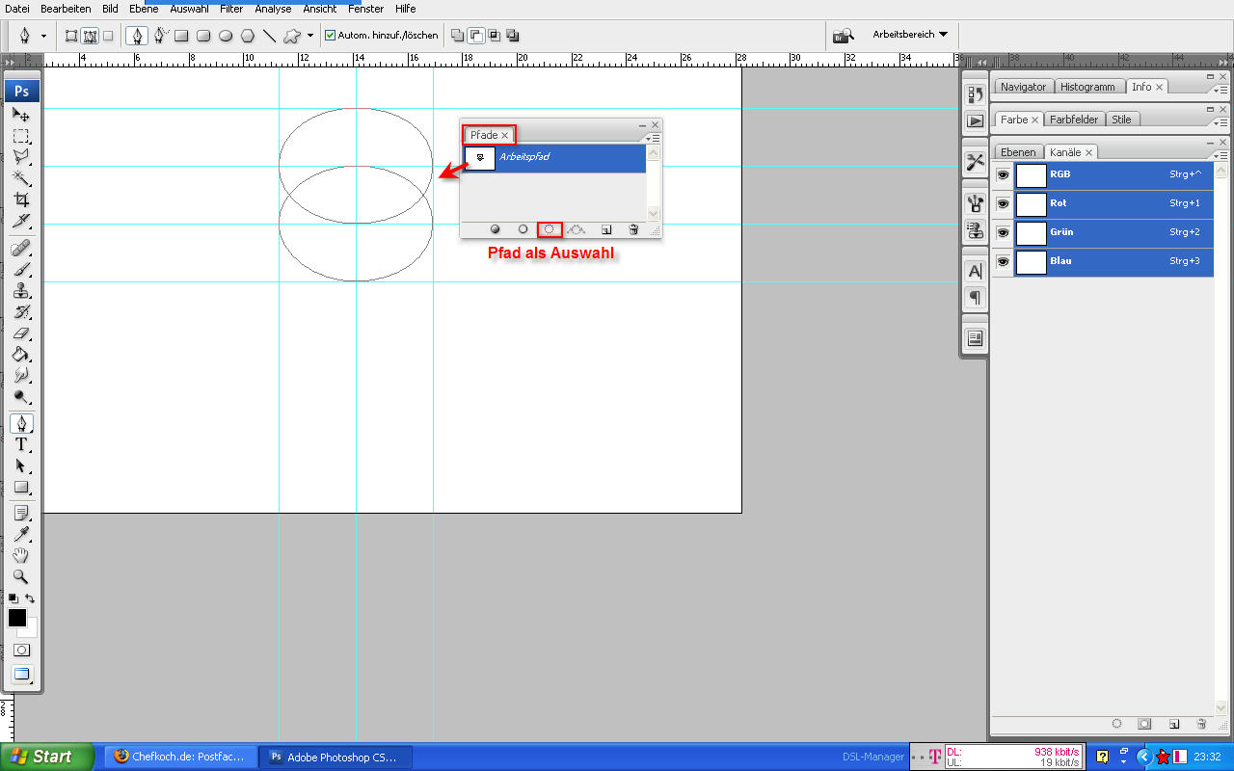Open the Arbeitsbereich workspace dropdown
The image size is (1234, 771).
coord(910,35)
